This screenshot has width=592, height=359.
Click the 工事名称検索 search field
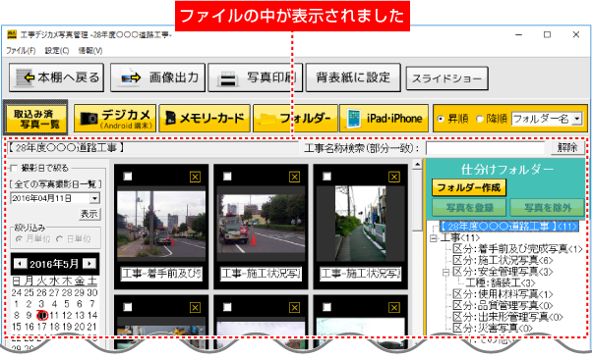coord(485,148)
